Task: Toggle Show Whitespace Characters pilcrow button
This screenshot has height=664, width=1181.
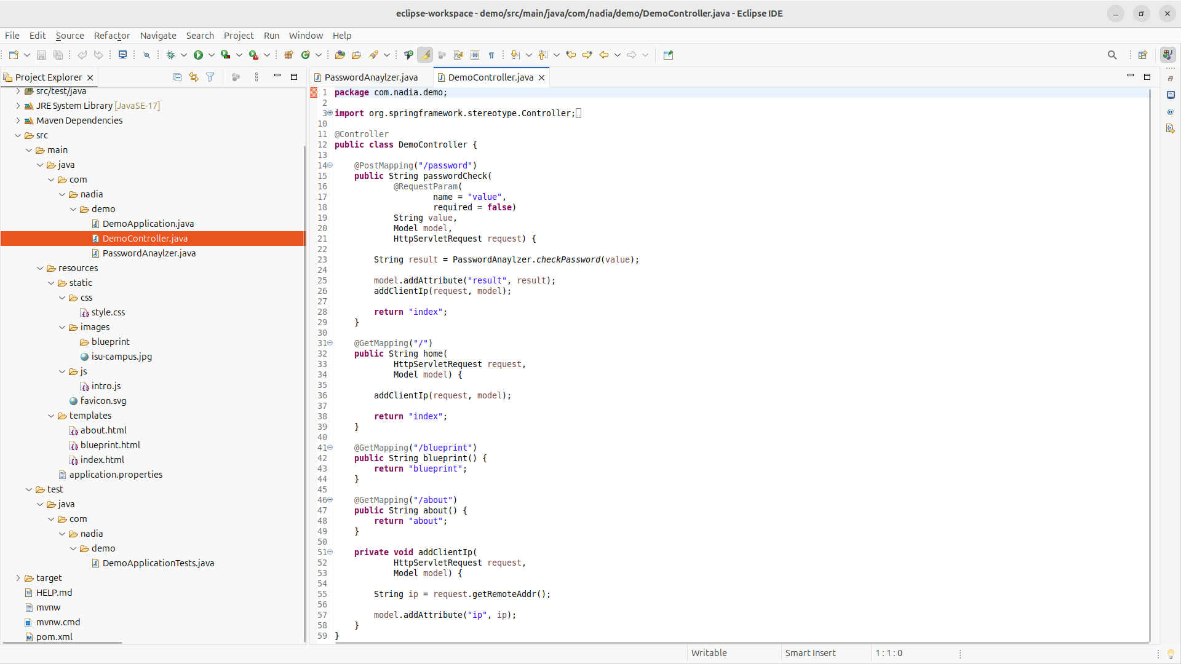Action: [x=491, y=55]
